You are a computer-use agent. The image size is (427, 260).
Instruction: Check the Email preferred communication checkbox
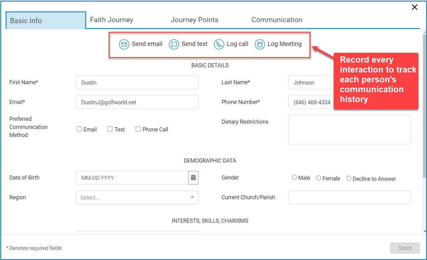(x=79, y=129)
